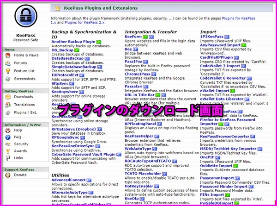Click the Awards trophy icon
This screenshot has height=206, width=277.
8,151
